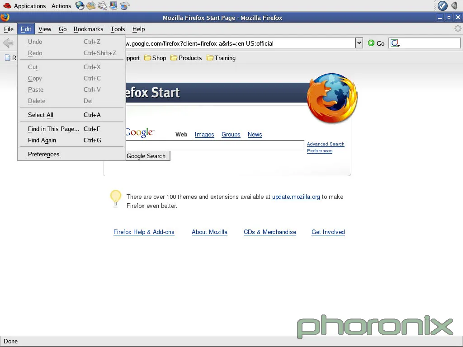Open the Go menu in the menu bar
The image size is (463, 347).
[x=62, y=29]
